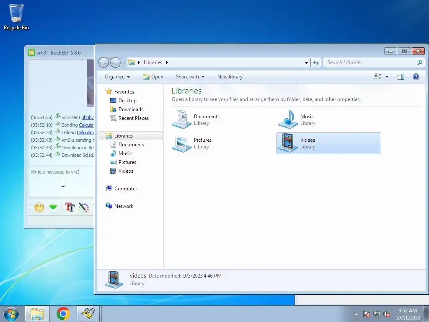This screenshot has width=429, height=322.
Task: Click taskbar clock showing 3:52 AM
Action: (x=407, y=314)
